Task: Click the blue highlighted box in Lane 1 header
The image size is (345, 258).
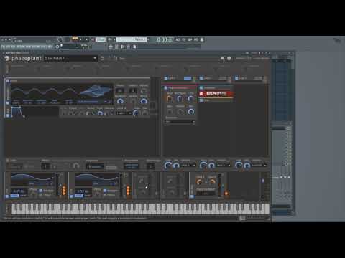Action: (188, 78)
